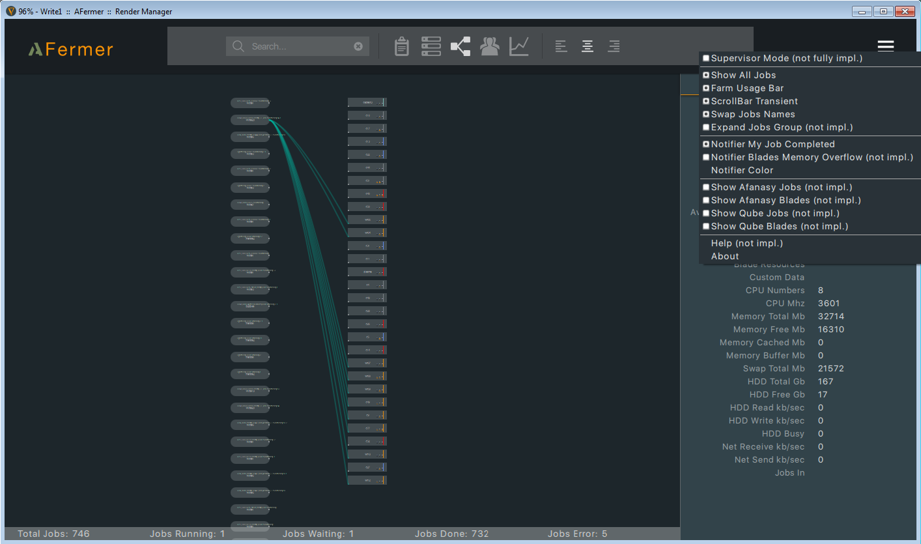The width and height of the screenshot is (921, 544).
Task: Select HDD Total Gb value 167
Action: coord(825,382)
